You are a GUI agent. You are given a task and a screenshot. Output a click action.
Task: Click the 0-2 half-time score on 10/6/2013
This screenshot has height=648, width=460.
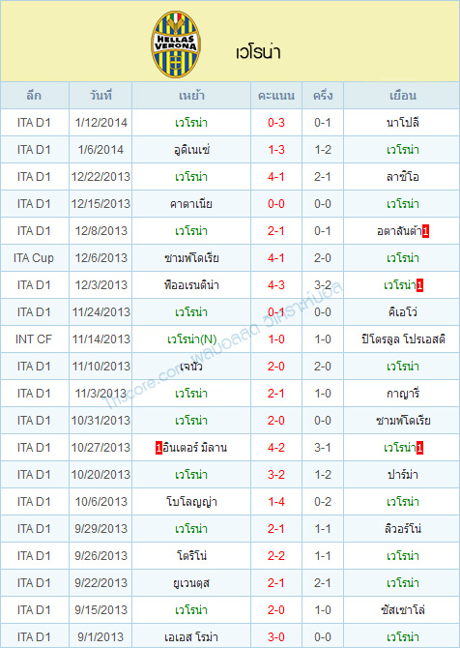coord(323,502)
